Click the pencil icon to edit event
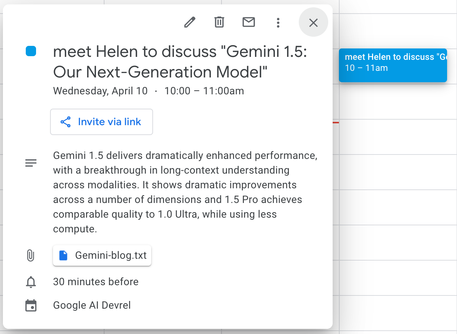 coord(189,23)
